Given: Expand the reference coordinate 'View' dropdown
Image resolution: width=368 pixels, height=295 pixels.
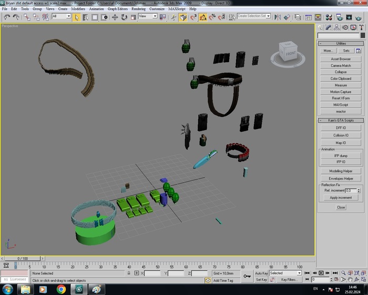Looking at the screenshot, I should 147,16.
